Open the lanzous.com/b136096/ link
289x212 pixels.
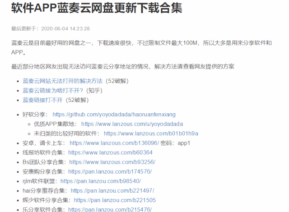[x=114, y=143]
